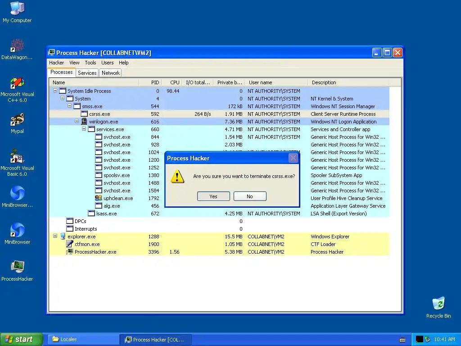Close the Process Hacker confirmation dialog
The height and width of the screenshot is (346, 461).
tap(293, 158)
